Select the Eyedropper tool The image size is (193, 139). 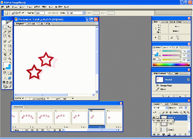point(10,54)
